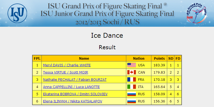214x107 pixels.
Task: Open Nathalie PECHALAT / Fabian BOURZAT link
Action: tap(75, 80)
